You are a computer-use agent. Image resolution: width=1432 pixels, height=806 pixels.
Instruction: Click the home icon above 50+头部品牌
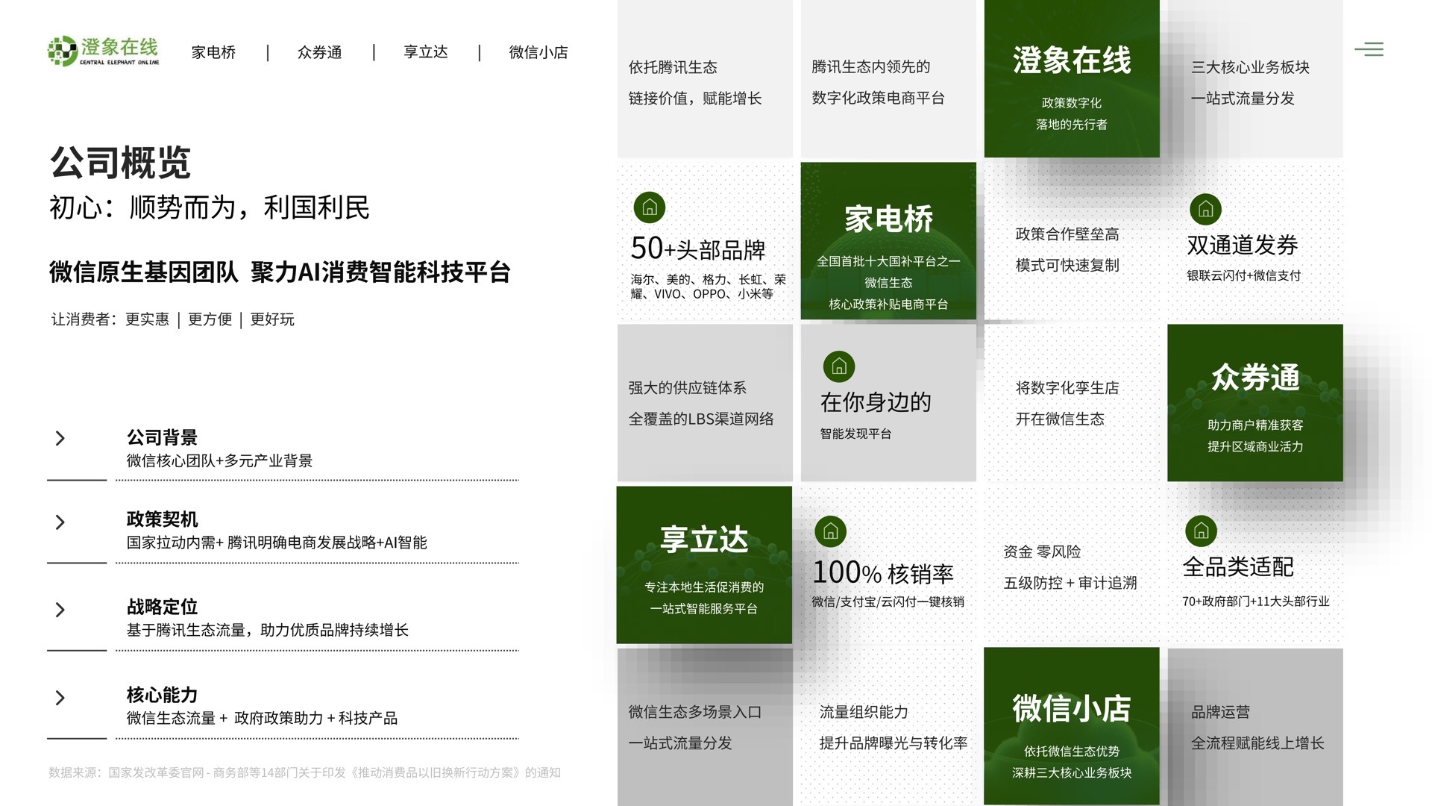click(x=650, y=207)
